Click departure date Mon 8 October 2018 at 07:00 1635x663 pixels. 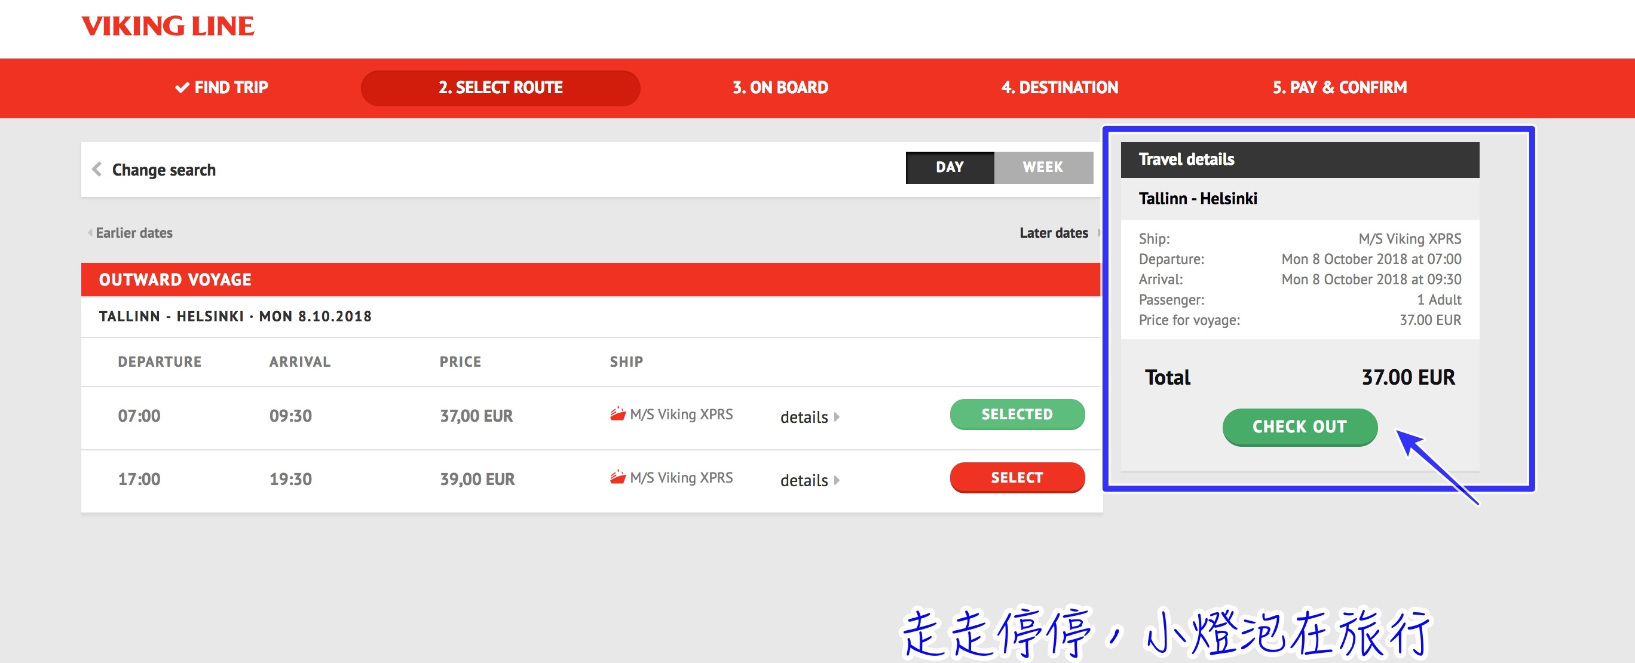pos(1371,259)
